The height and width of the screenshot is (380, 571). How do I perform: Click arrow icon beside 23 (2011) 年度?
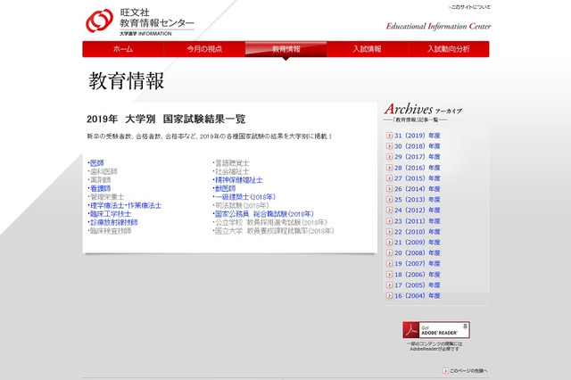click(x=389, y=221)
